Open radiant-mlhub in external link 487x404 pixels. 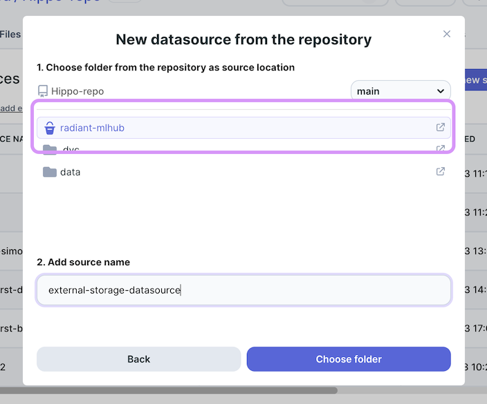tap(440, 127)
